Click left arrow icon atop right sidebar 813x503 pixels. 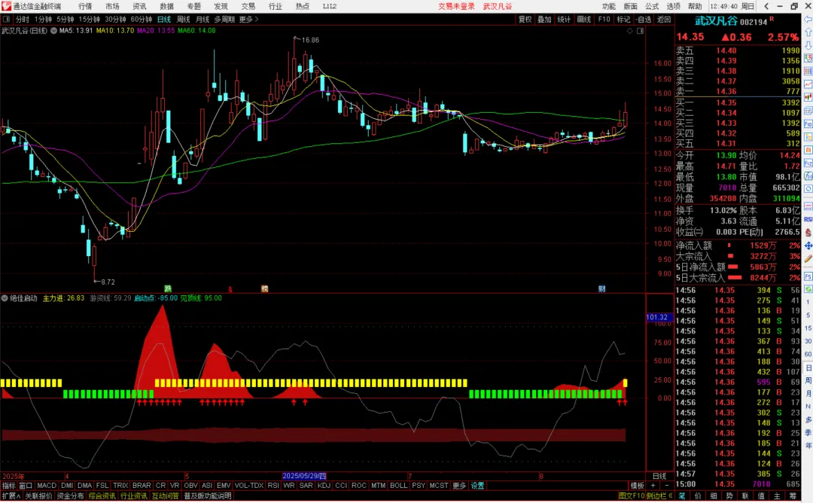point(808,20)
